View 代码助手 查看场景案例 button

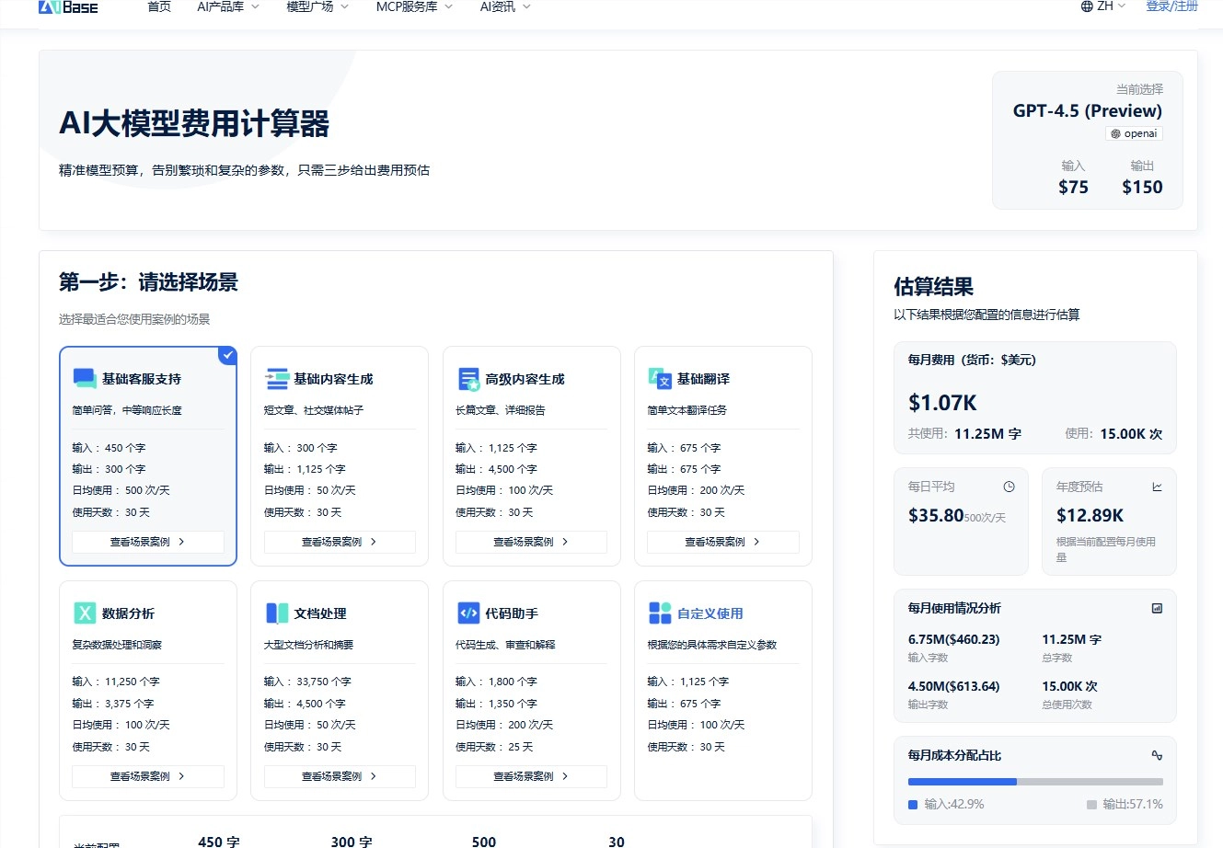point(531,776)
